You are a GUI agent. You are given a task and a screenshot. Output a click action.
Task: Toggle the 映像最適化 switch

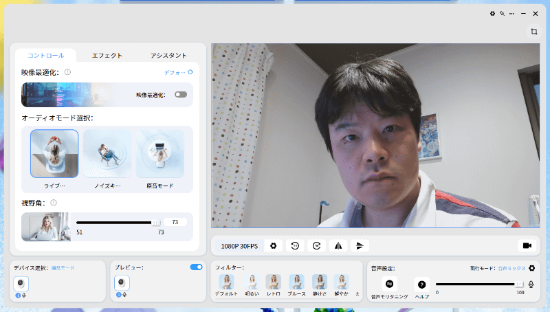pyautogui.click(x=181, y=95)
